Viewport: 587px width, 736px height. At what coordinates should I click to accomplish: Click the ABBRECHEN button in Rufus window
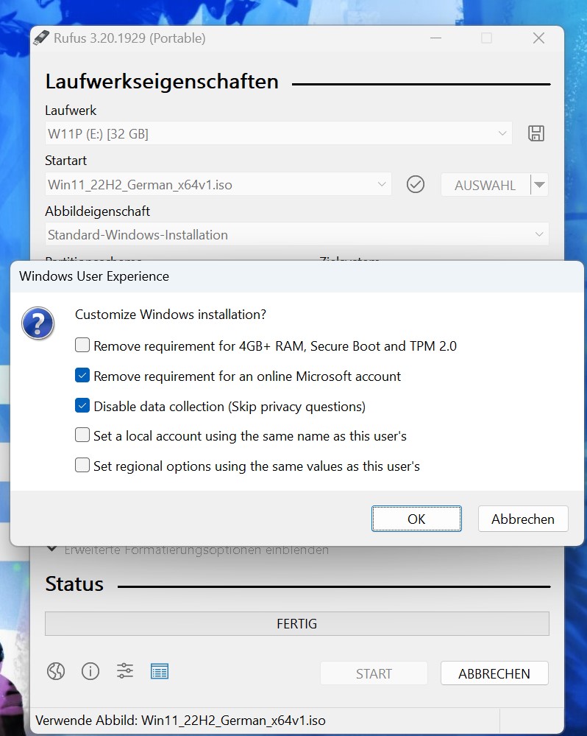point(494,673)
